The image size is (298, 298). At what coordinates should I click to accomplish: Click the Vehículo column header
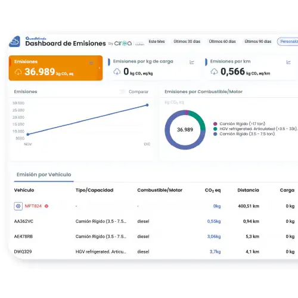tap(24, 190)
